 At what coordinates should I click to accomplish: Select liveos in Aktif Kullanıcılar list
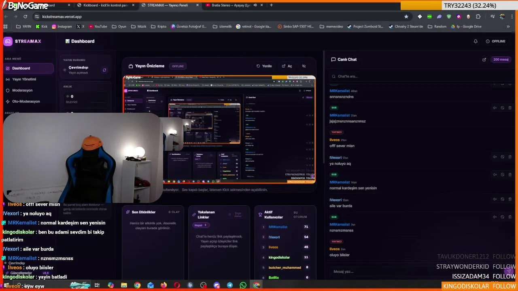273,247
